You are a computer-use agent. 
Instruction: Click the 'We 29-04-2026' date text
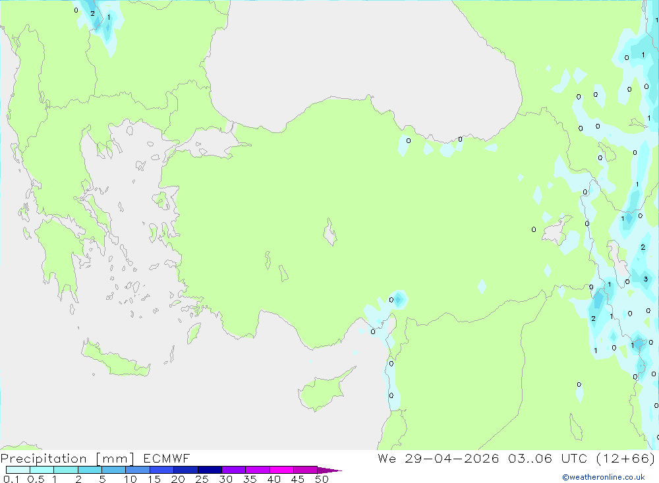pos(438,458)
